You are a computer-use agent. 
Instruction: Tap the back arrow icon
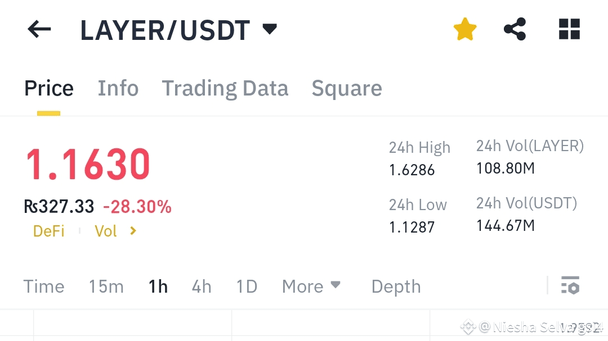pyautogui.click(x=39, y=30)
